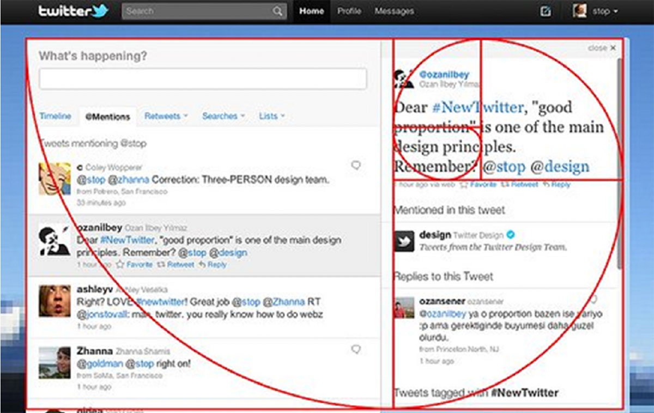This screenshot has width=654, height=413.
Task: Click the speech bubble on Zhanna's tweet
Action: [x=356, y=349]
